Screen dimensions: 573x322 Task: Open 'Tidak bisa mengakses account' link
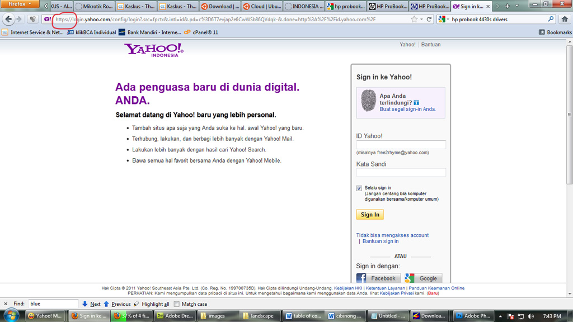392,235
